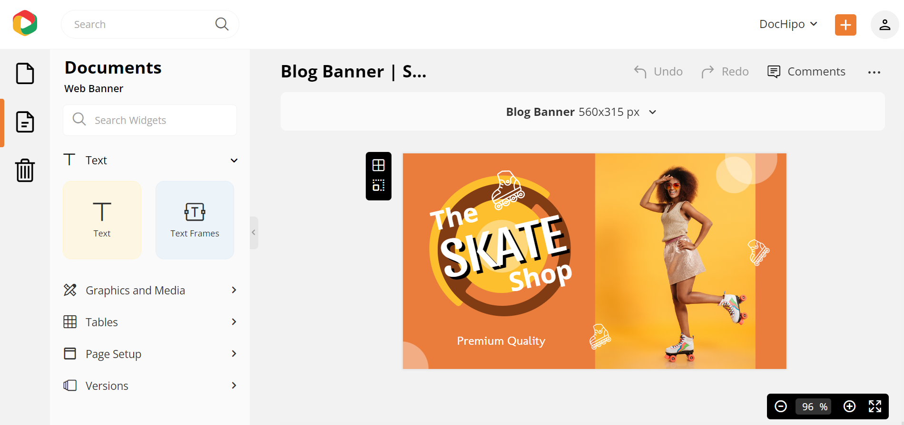904x425 pixels.
Task: Open the more options ellipsis menu
Action: click(875, 72)
